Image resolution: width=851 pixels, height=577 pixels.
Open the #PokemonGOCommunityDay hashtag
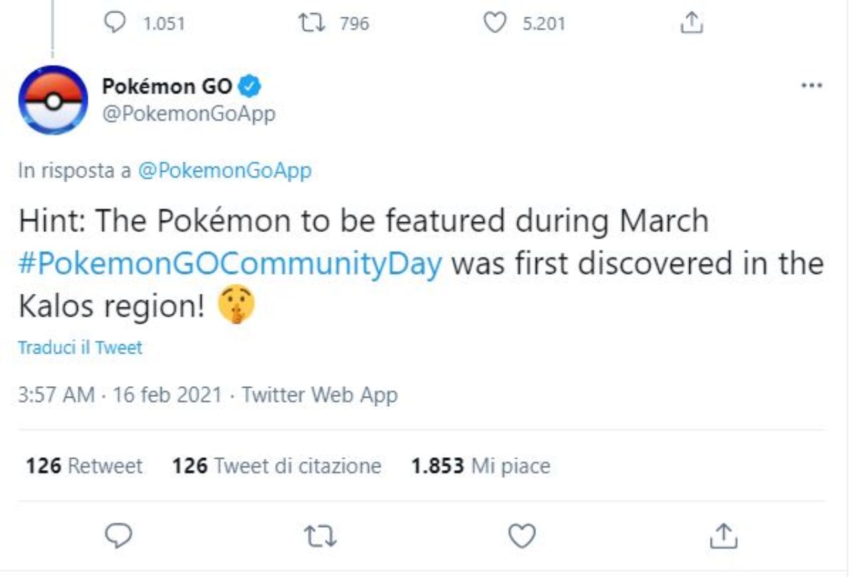click(231, 263)
